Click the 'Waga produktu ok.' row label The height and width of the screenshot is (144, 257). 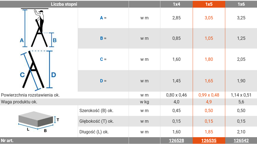tap(19, 102)
